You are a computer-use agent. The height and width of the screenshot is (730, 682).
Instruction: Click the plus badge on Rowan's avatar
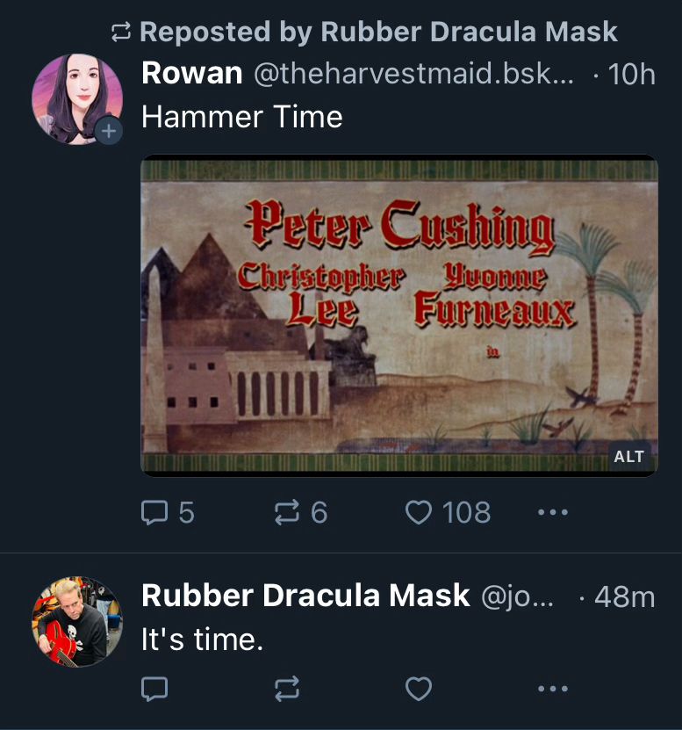[x=109, y=129]
